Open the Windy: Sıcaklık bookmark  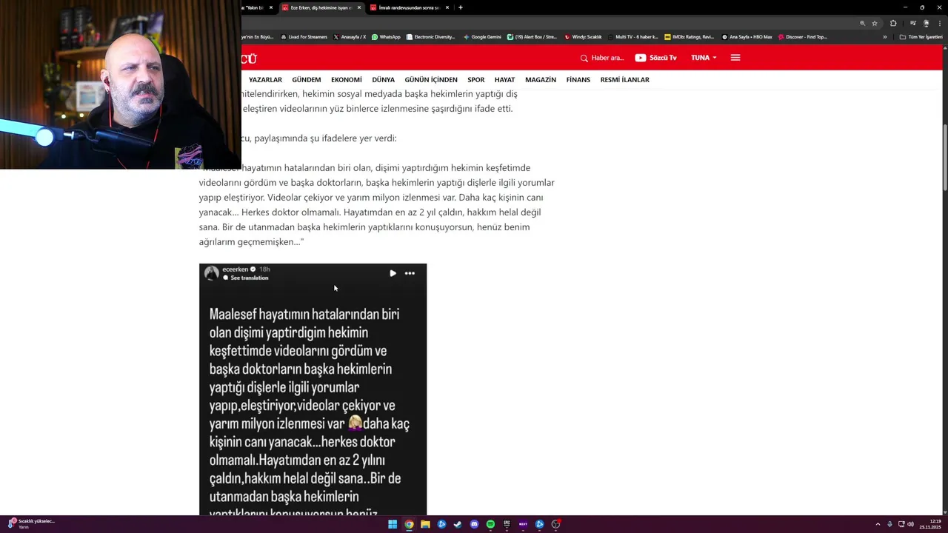tap(583, 37)
